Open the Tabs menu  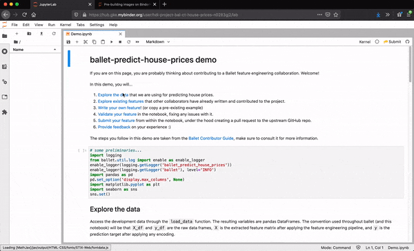80,25
